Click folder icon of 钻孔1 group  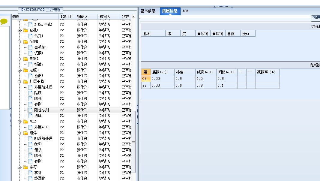tap(25, 30)
